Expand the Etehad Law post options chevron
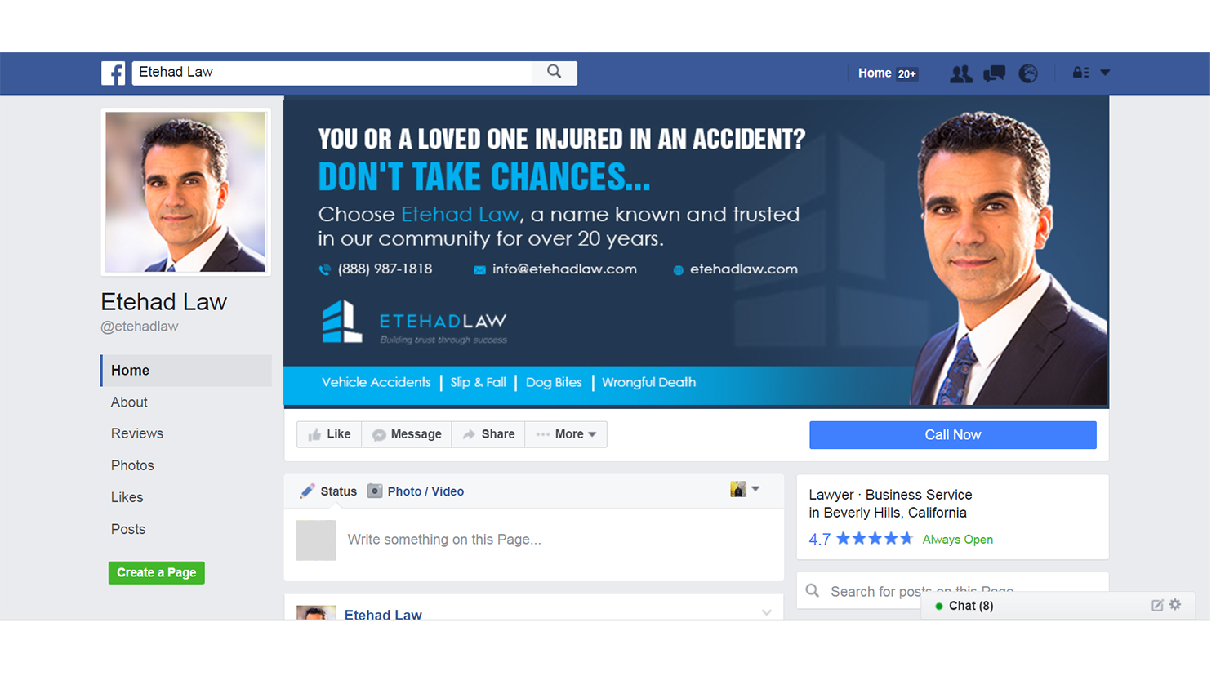Screen dimensions: 1225x689 [x=766, y=612]
